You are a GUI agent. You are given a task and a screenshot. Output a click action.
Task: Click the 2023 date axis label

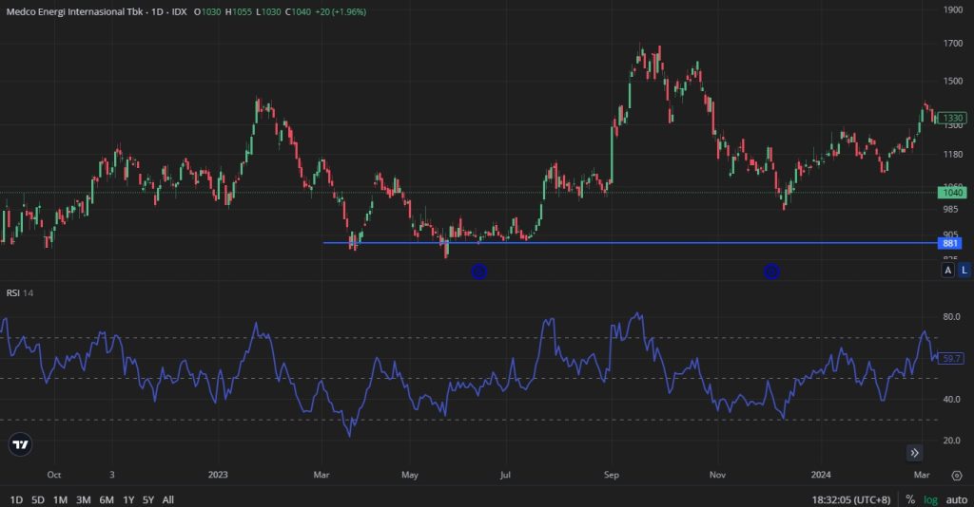[218, 475]
